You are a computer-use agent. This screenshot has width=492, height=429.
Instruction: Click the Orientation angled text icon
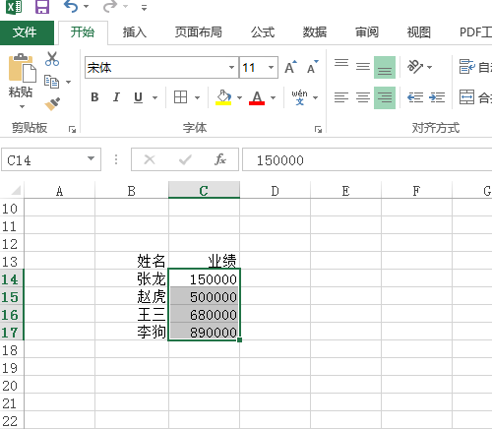coord(415,67)
